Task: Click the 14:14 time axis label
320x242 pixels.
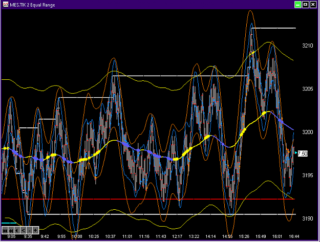Action: (210, 236)
